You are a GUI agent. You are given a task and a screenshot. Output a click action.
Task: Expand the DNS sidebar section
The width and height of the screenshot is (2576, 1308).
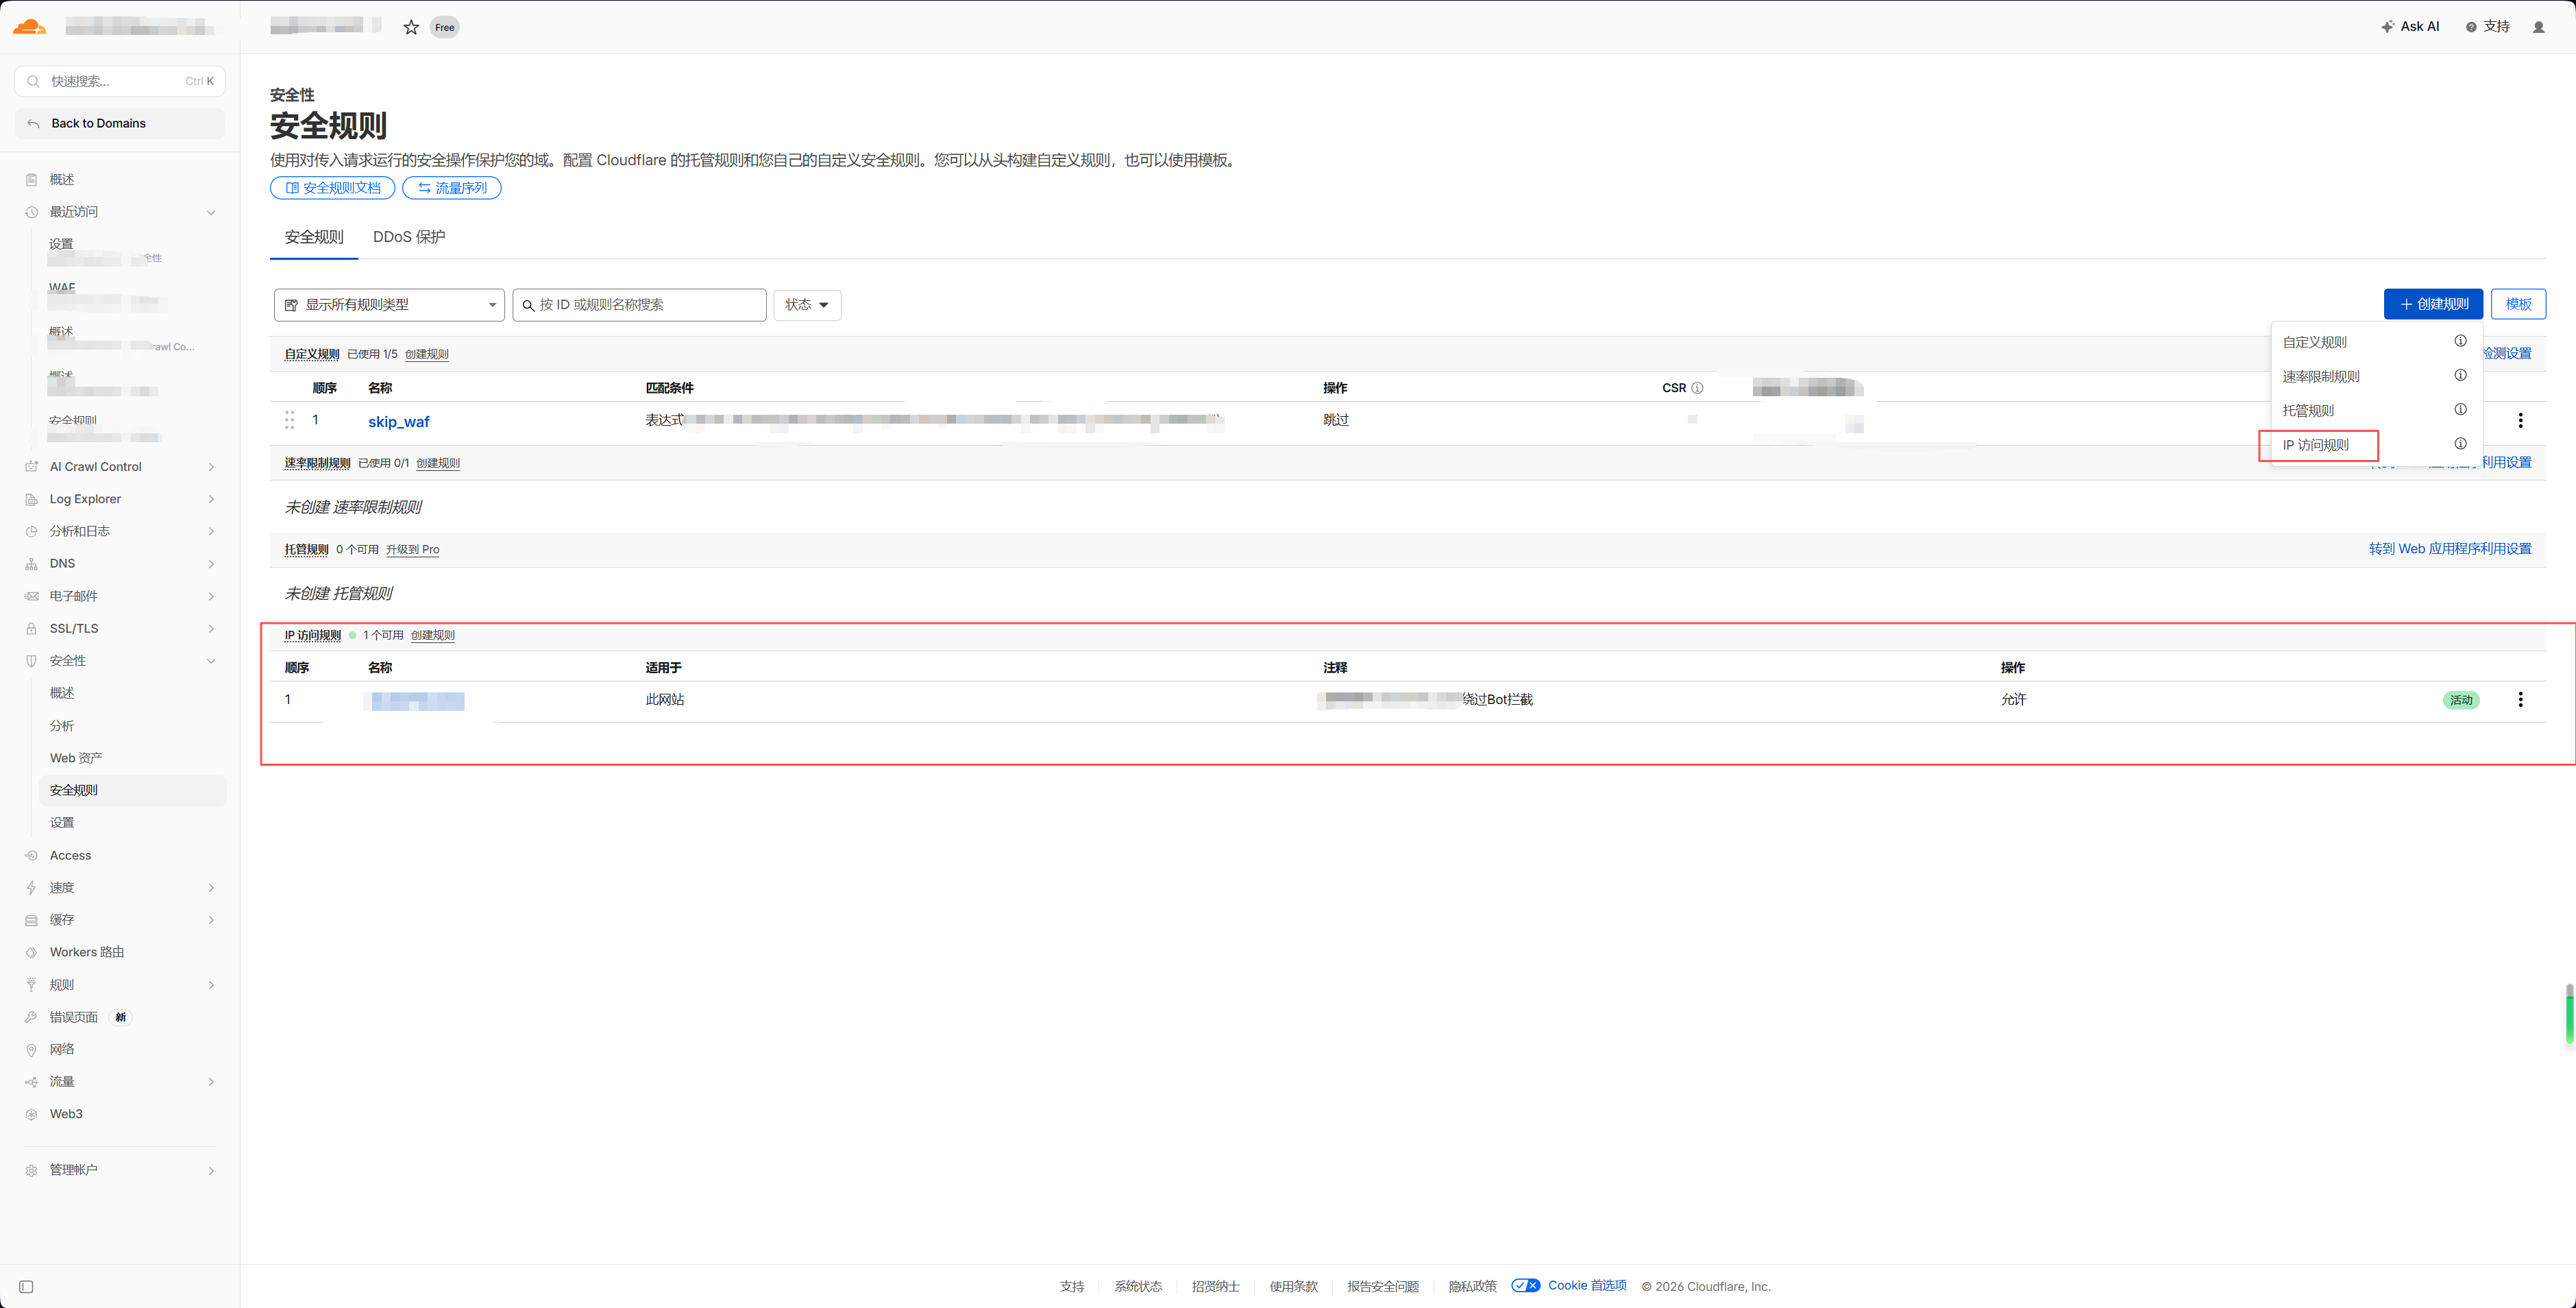(211, 564)
